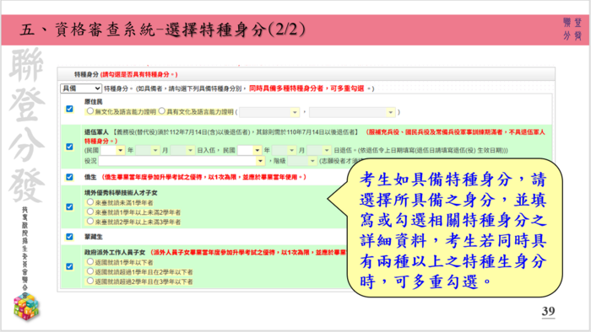The height and width of the screenshot is (332, 591).
Task: Toggle the 退伍軍人 checkbox
Action: (69, 147)
